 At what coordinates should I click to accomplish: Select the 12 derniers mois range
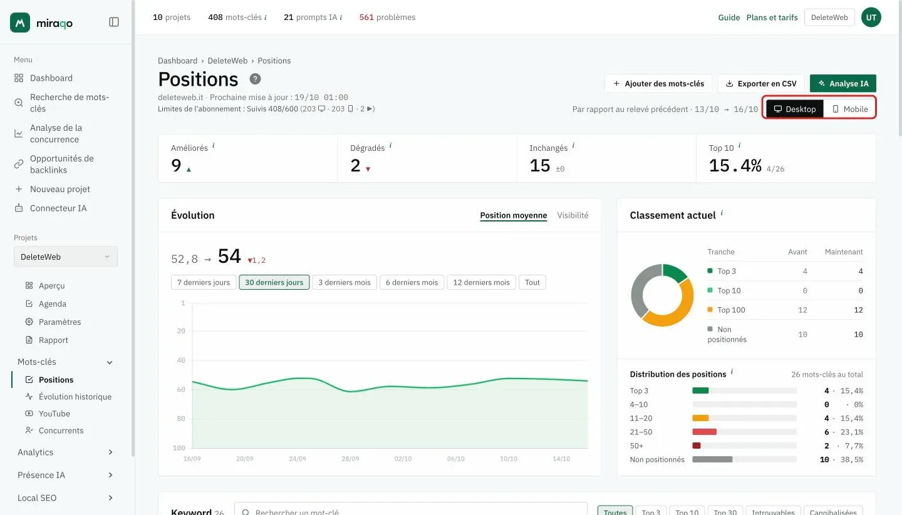tap(481, 282)
